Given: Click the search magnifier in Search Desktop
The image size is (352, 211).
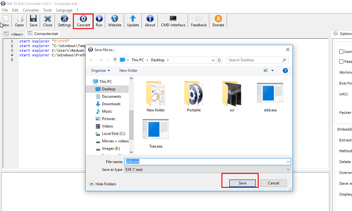Looking at the screenshot, I should [284, 60].
